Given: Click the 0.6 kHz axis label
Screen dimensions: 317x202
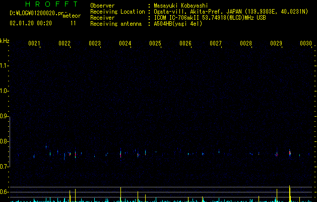Looking at the screenshot, I should 4,192.
